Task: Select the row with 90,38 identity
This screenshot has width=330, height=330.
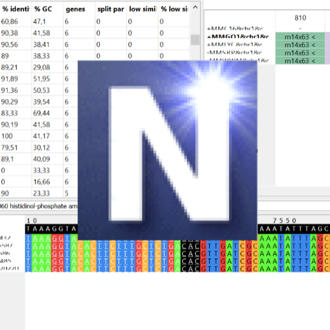Action: click(95, 33)
